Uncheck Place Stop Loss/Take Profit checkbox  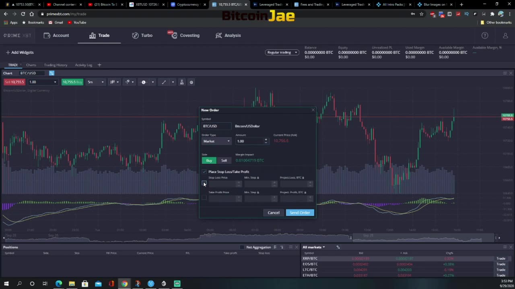[x=204, y=172]
